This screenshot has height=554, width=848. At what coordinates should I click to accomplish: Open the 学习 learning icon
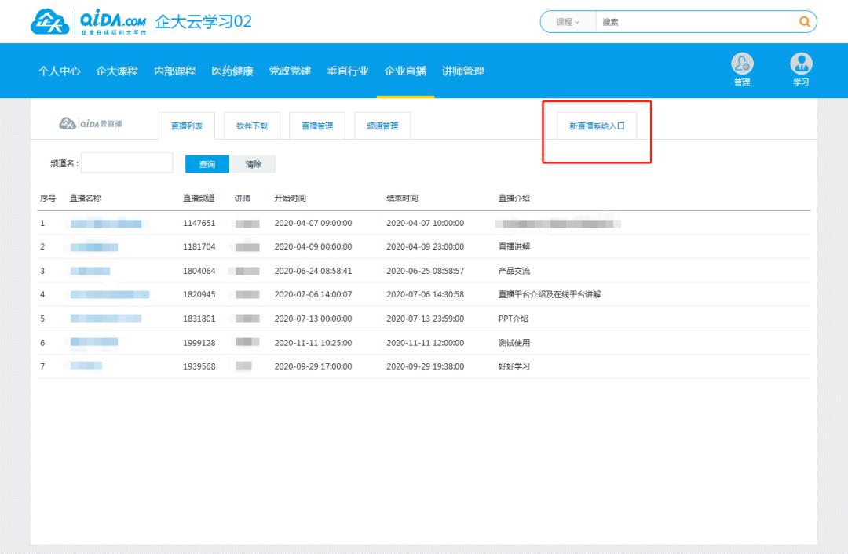[x=801, y=69]
